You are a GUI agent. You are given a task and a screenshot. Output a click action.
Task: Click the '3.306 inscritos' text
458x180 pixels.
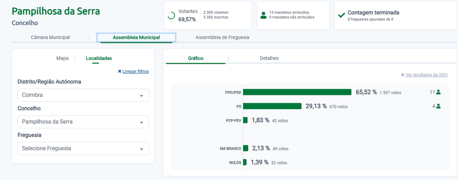216,17
